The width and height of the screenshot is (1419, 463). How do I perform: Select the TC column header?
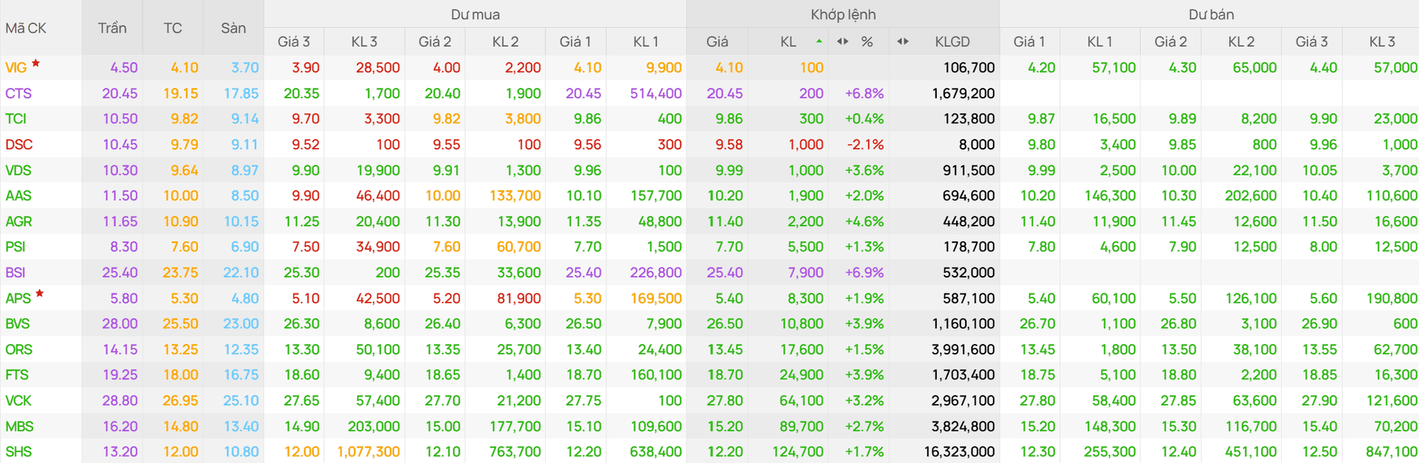pyautogui.click(x=173, y=28)
